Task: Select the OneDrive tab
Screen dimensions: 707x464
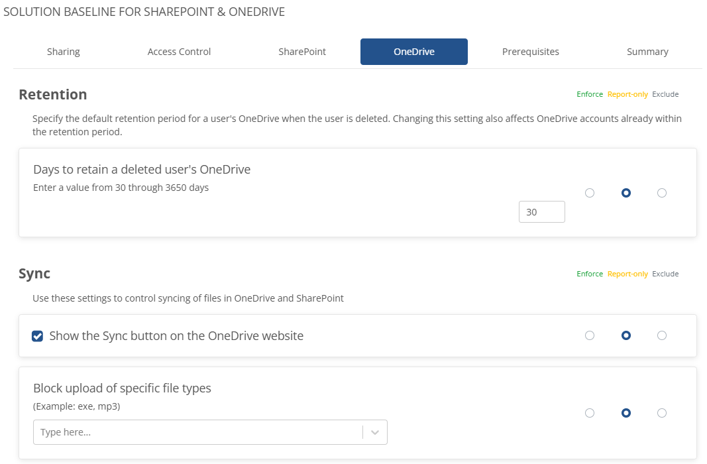Action: click(414, 52)
